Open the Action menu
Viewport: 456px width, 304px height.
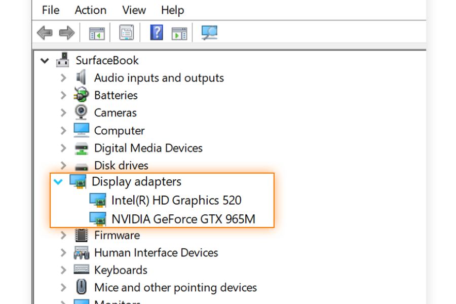(90, 10)
